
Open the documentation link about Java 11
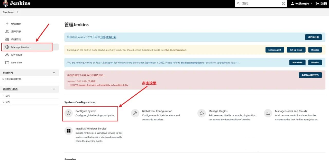tap(191, 63)
